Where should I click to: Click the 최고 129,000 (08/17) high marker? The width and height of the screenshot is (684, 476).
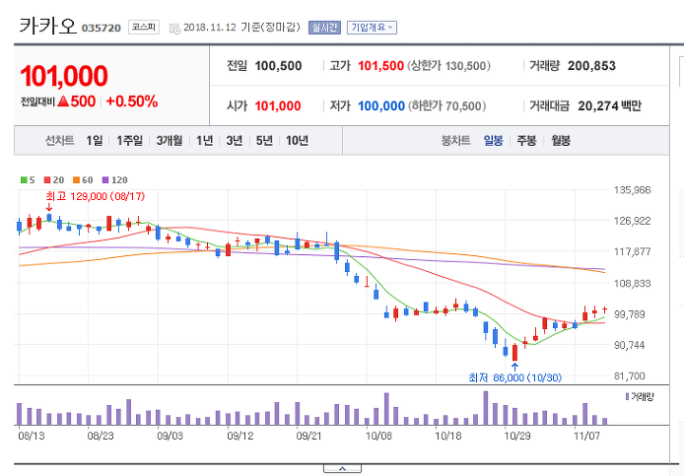(x=95, y=196)
